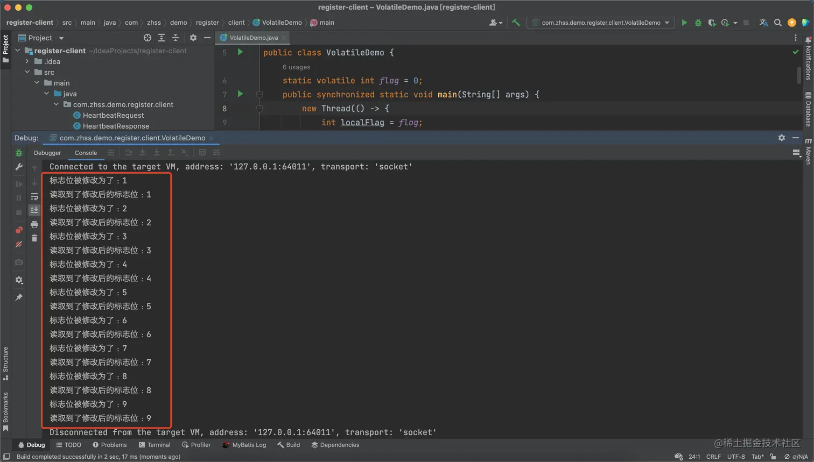
Task: Collapse the java folder
Action: (47, 94)
